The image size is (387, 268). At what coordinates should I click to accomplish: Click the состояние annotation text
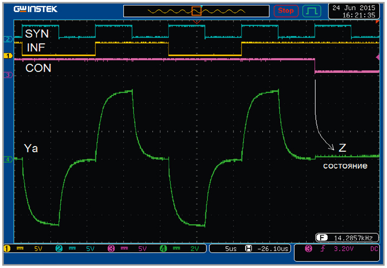(x=345, y=166)
